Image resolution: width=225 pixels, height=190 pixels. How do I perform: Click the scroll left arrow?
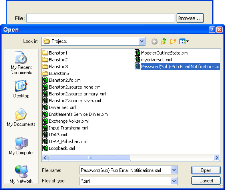point(45,158)
